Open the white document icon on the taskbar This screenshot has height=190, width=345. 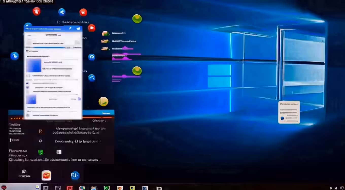pyautogui.click(x=159, y=188)
